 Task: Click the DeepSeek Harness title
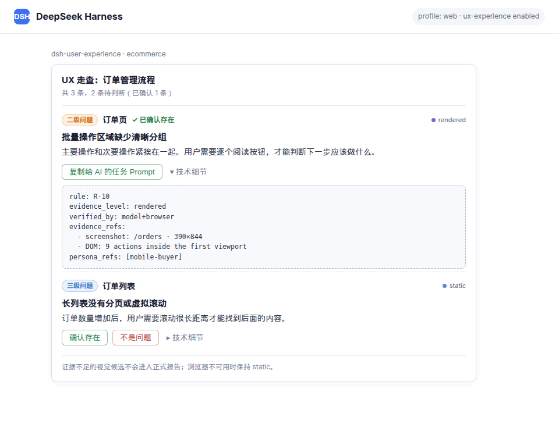tap(79, 16)
